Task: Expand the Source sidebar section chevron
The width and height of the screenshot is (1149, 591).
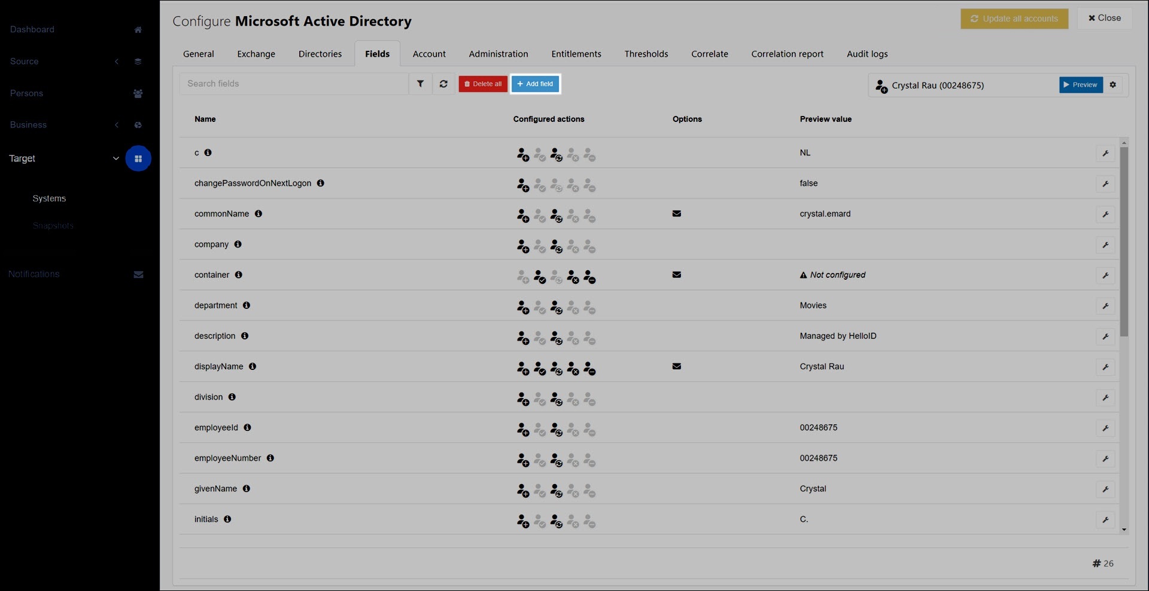Action: [x=117, y=62]
